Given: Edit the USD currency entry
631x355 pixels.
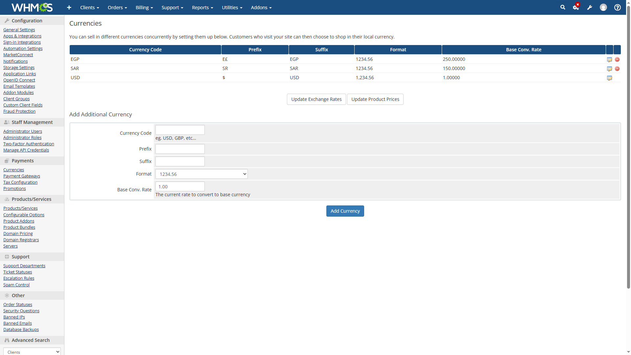Looking at the screenshot, I should click(x=609, y=78).
